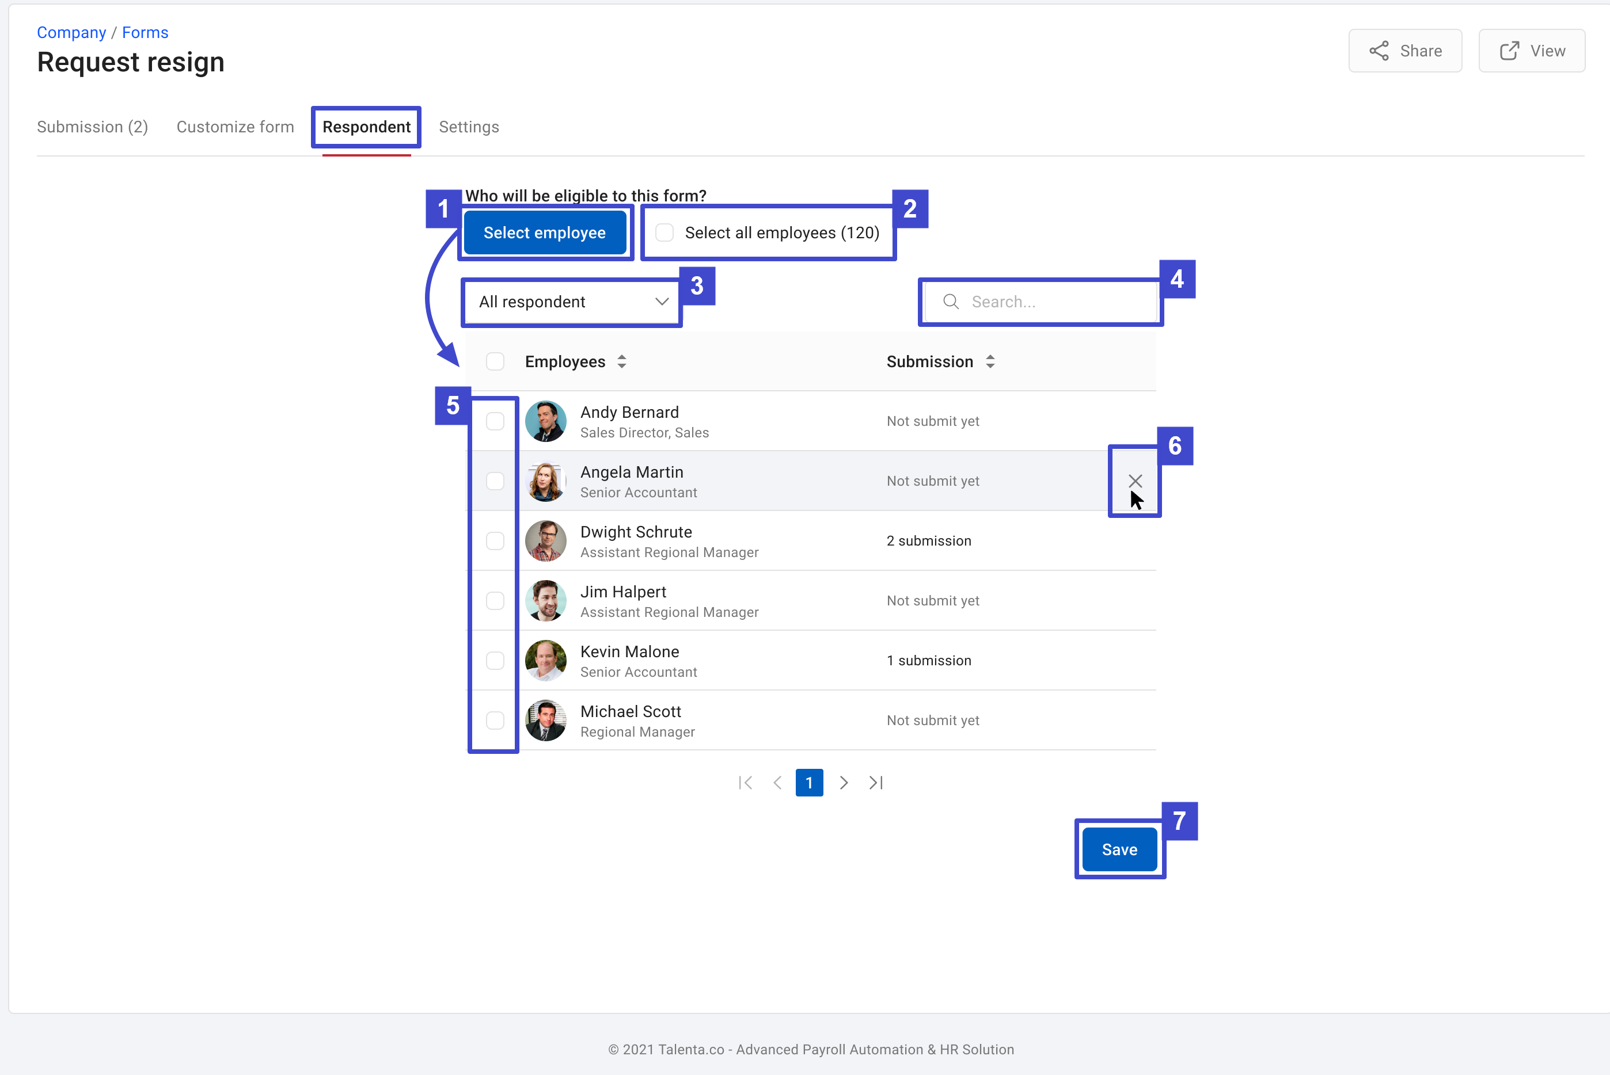Click the name Andy Bernard
Screen dimensions: 1610x1075
(x=630, y=412)
